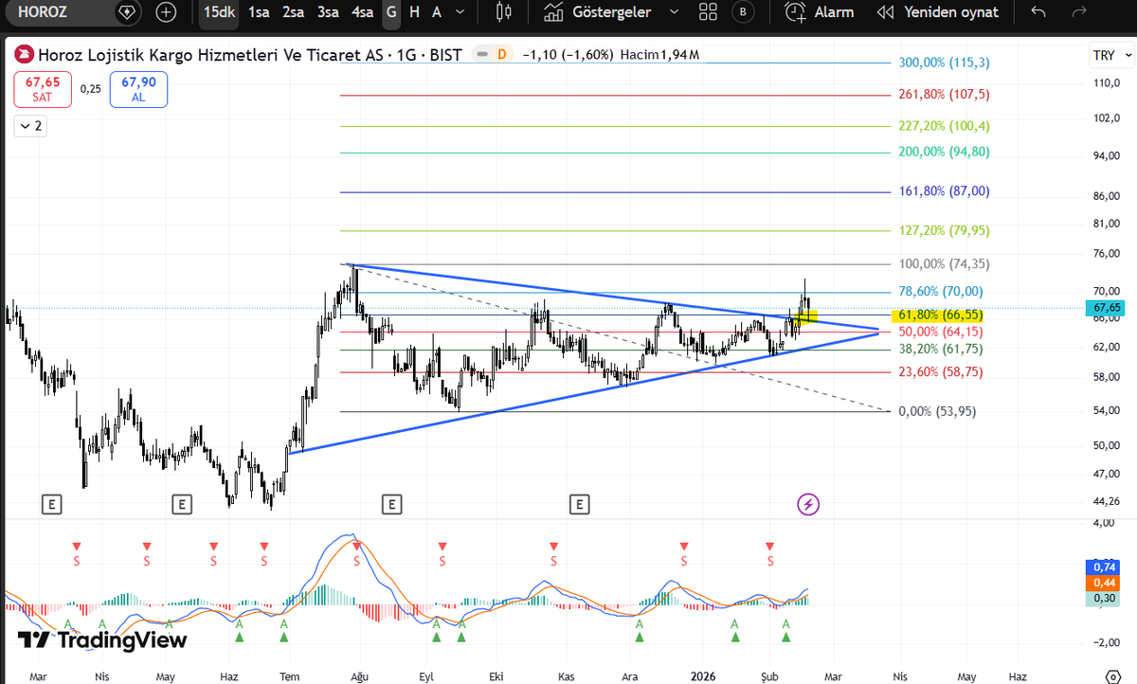1137x684 pixels.
Task: Click the plus icon to add a symbol
Action: 166,12
